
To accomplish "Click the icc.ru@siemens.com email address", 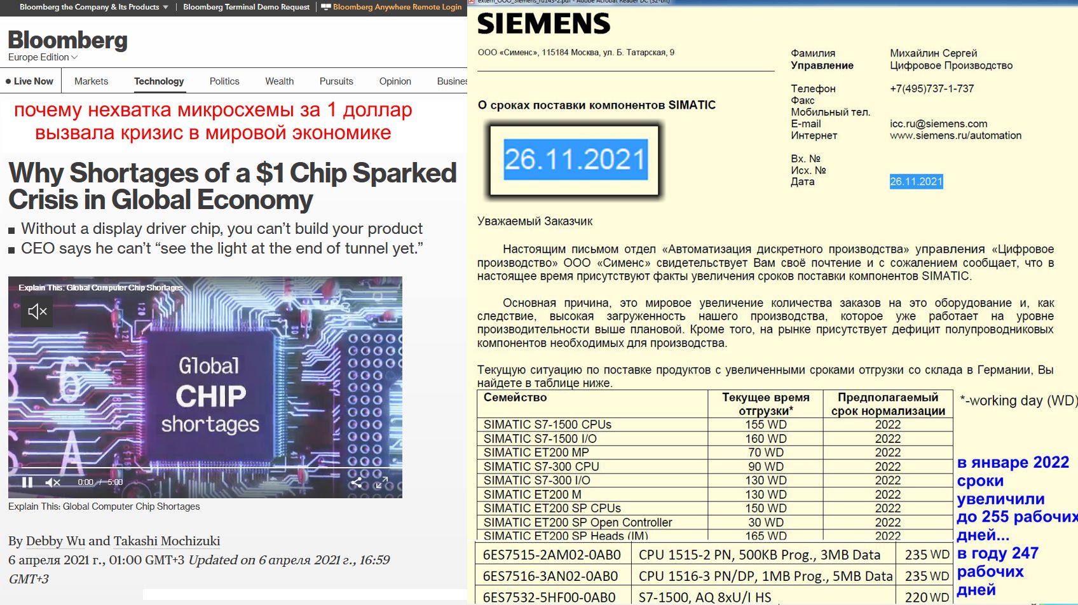I will (938, 124).
